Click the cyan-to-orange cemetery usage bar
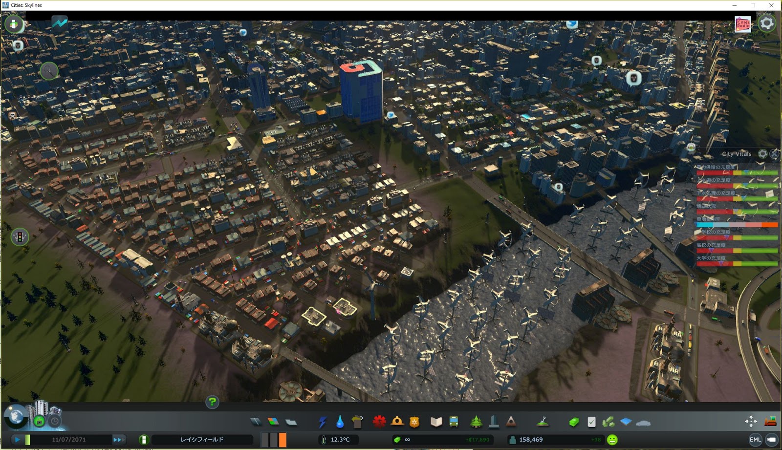This screenshot has width=782, height=450. [737, 225]
